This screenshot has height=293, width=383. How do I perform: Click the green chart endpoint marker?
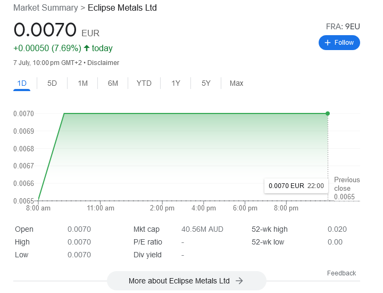tap(328, 113)
